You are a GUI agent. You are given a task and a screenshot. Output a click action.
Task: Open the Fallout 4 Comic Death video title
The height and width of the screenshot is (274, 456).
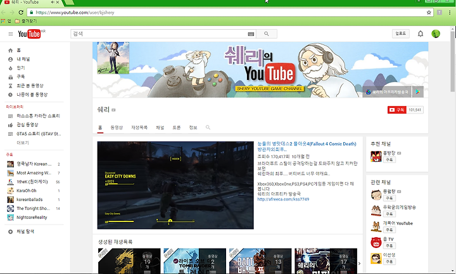click(307, 147)
